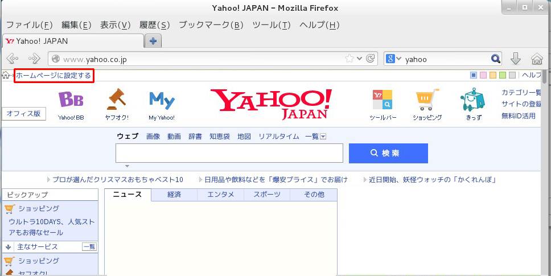Reload the page using refresh icon
Viewport: 551px width, 276px height.
[371, 59]
